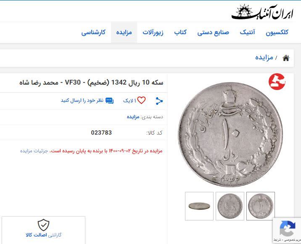
Task: Open the کلکسیون menu item
Action: tap(277, 32)
